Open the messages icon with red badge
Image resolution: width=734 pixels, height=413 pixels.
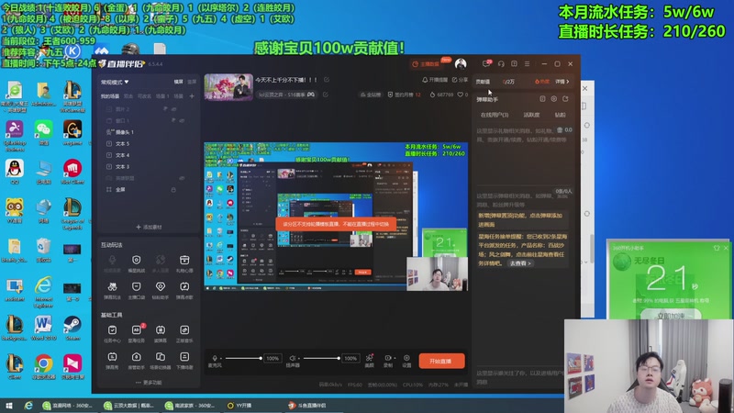[486, 63]
